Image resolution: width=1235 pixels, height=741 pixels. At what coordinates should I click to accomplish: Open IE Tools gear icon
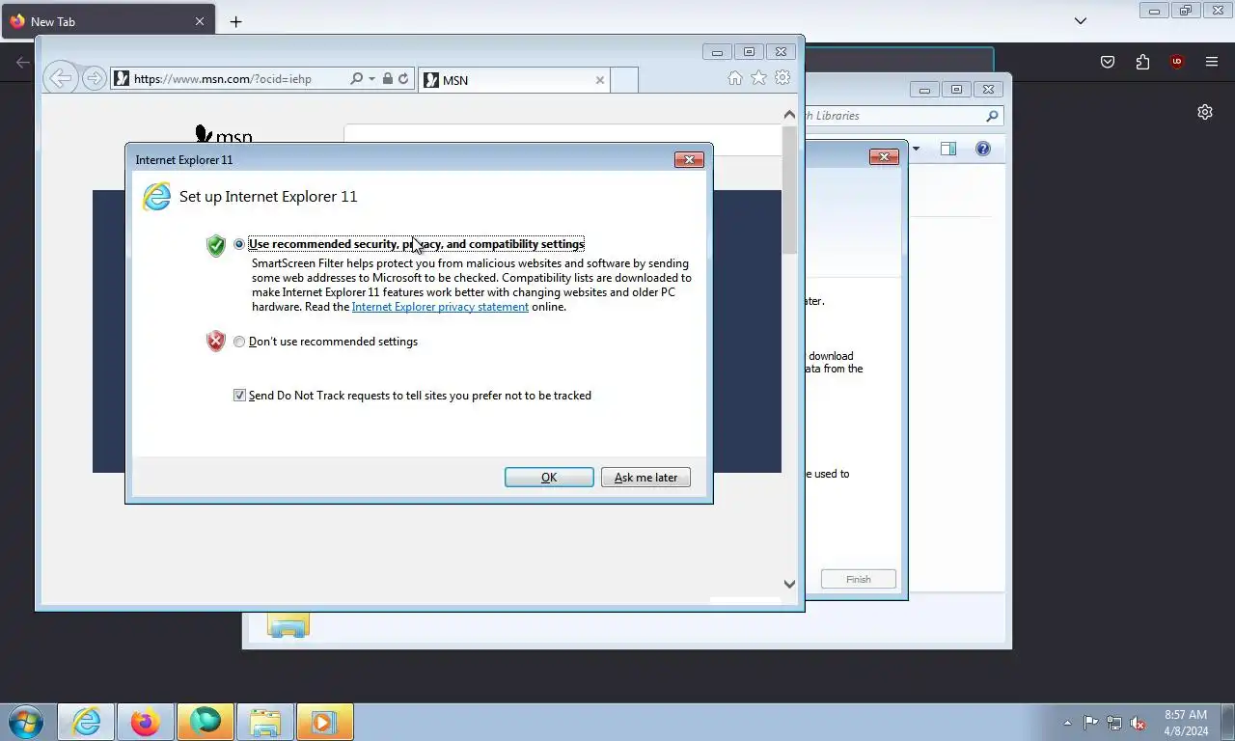click(782, 78)
